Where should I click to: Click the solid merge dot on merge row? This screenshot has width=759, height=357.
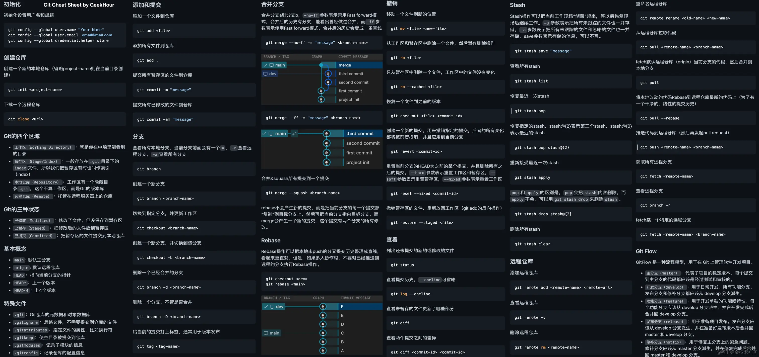pos(321,65)
